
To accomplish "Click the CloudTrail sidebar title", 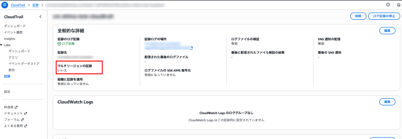I will pyautogui.click(x=14, y=17).
